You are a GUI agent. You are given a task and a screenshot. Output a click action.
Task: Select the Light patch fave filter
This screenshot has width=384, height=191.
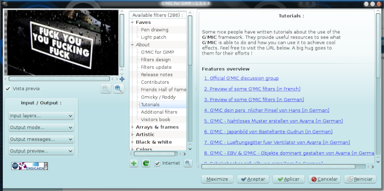pyautogui.click(x=153, y=37)
